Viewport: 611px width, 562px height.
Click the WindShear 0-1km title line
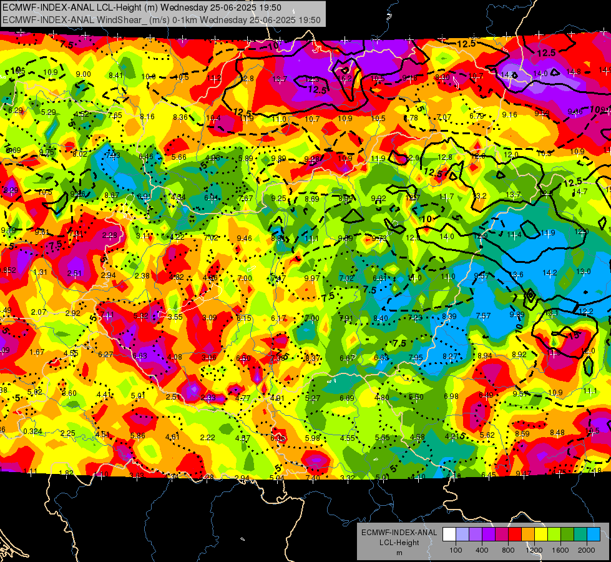point(161,20)
